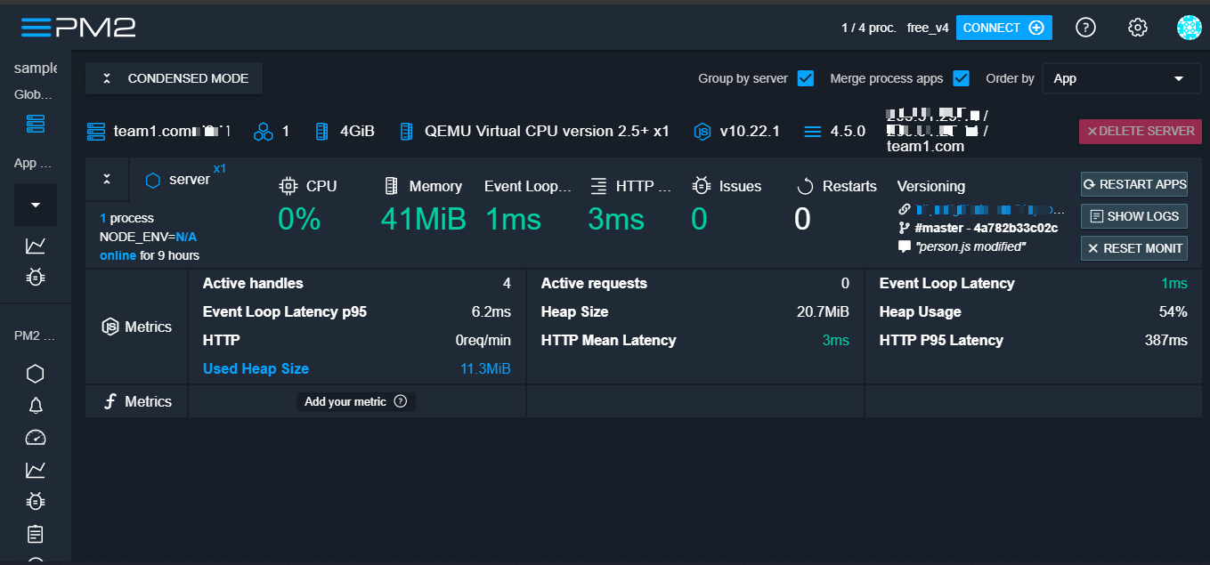Open the sidebar PM2 bug icon
The height and width of the screenshot is (565, 1210).
36,502
